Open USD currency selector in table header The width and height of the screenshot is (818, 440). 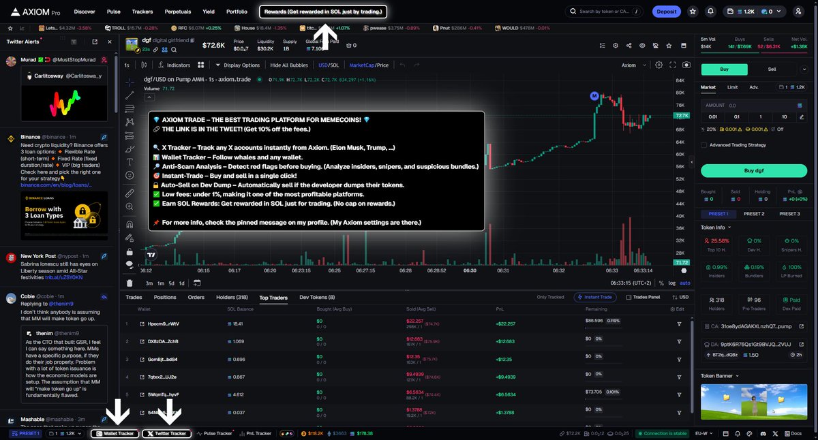click(x=679, y=298)
